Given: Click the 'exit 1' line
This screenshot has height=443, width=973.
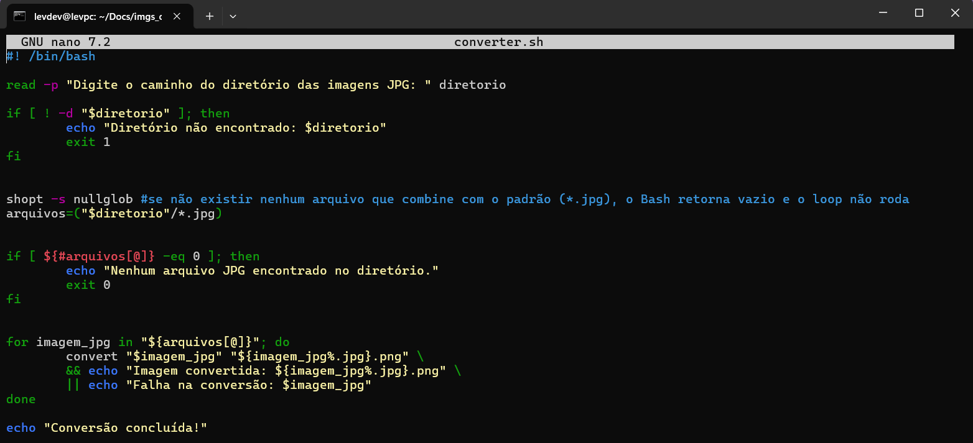Looking at the screenshot, I should (88, 142).
